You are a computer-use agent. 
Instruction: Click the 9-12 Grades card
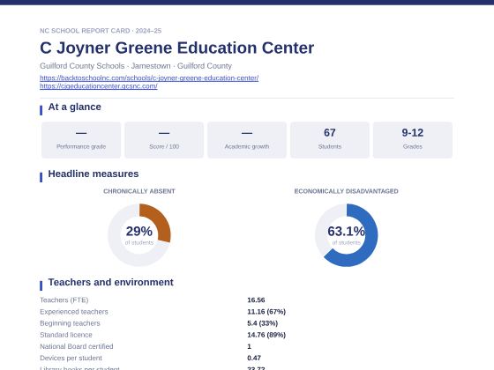(413, 140)
